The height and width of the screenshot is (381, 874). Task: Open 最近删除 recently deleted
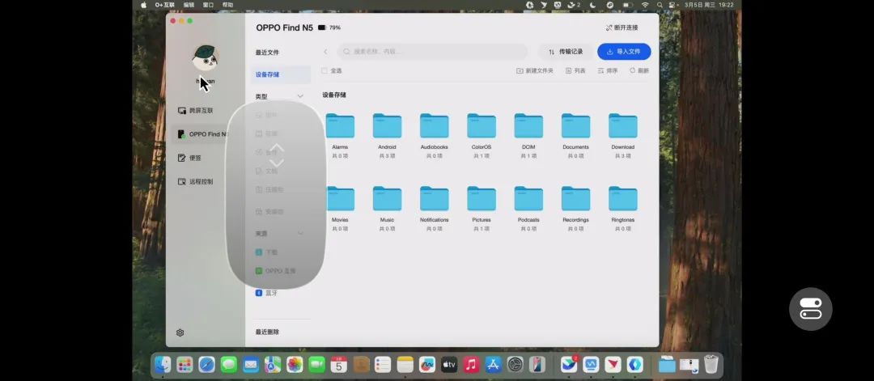point(268,332)
